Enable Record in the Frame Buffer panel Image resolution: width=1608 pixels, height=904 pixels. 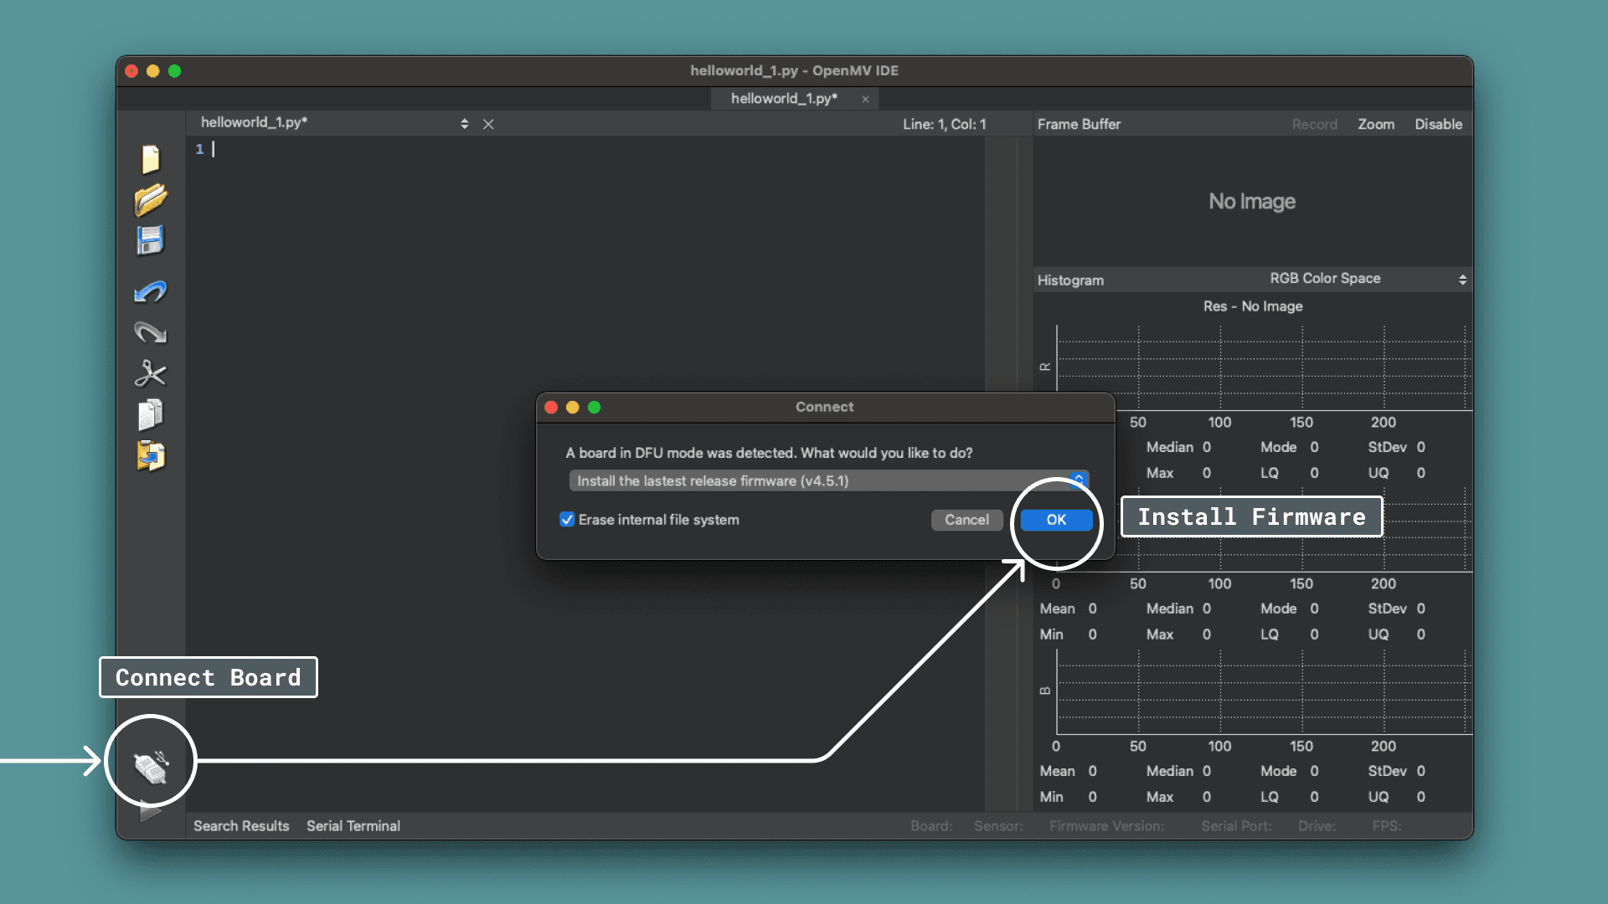point(1315,124)
